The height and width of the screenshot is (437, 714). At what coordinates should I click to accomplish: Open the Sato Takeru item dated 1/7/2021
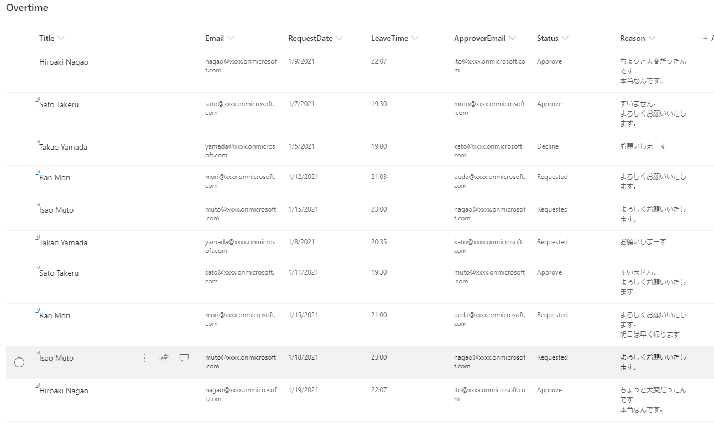point(59,105)
